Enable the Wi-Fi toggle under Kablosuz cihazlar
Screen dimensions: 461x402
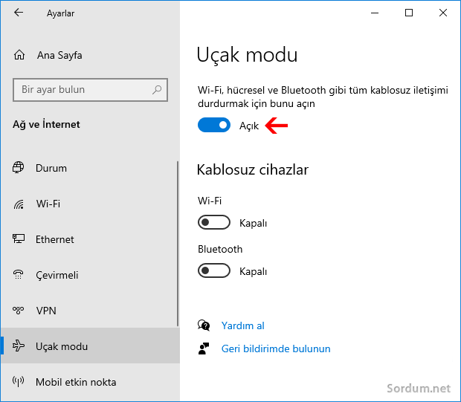coord(214,222)
